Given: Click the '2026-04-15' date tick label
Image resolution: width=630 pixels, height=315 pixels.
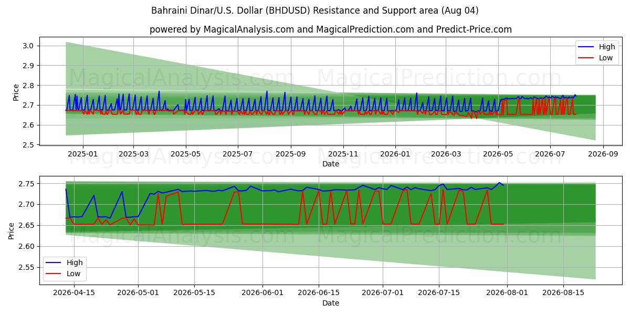Looking at the screenshot, I should click(x=74, y=293).
